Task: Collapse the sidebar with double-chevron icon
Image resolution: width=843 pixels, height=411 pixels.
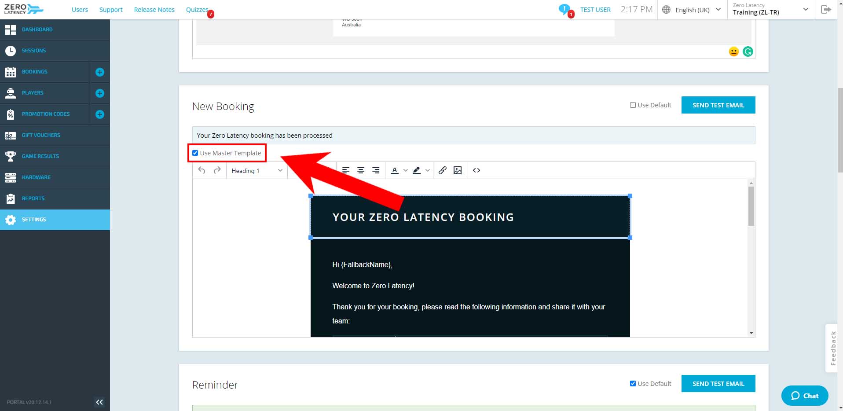Action: [x=99, y=402]
